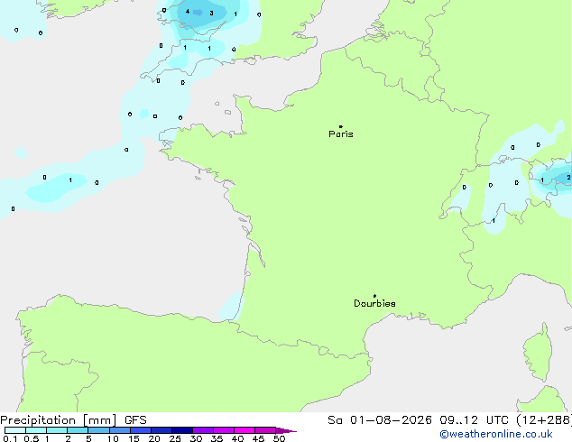Open the weatheronline.co.uk copyright link

point(496,434)
